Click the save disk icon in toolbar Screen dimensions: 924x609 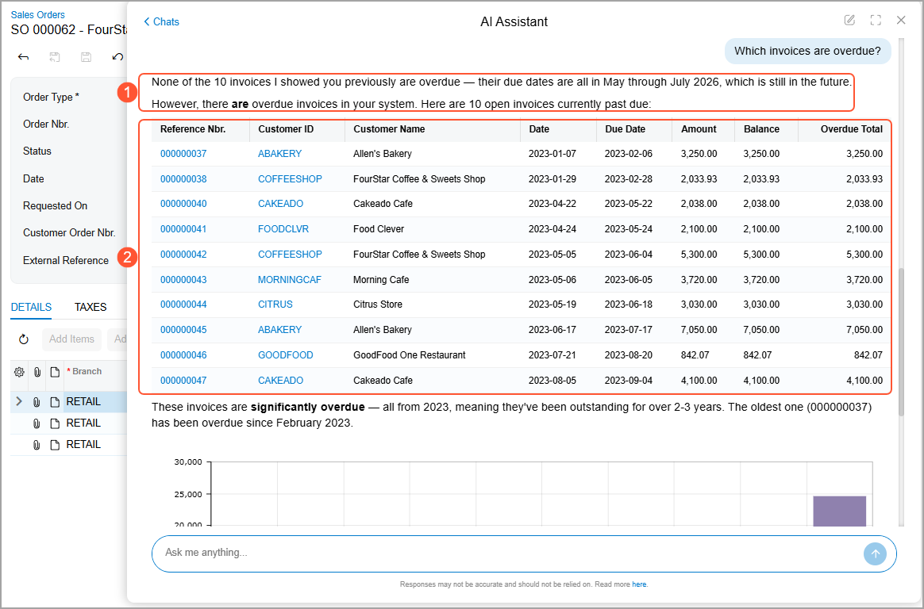[86, 57]
